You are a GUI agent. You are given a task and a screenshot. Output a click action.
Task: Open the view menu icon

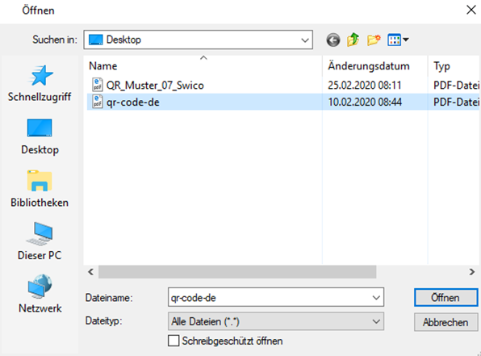tap(398, 40)
